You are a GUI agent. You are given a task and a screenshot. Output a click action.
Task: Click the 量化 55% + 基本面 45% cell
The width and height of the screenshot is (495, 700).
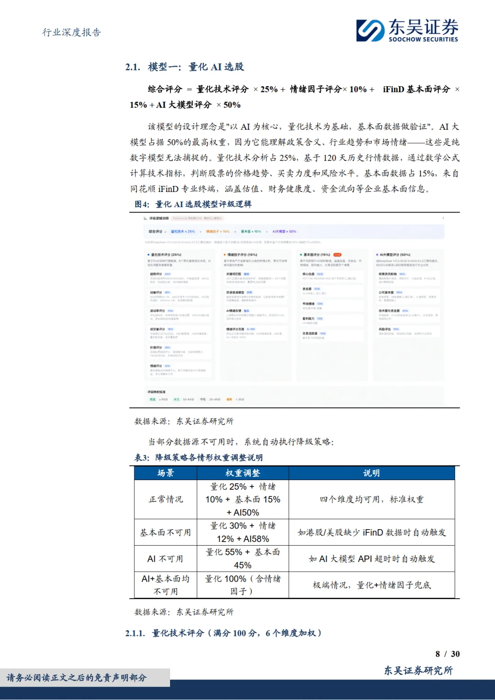(x=243, y=559)
